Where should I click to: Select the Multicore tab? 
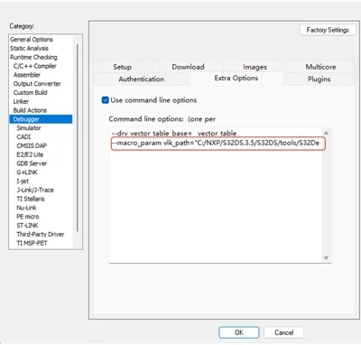point(320,67)
